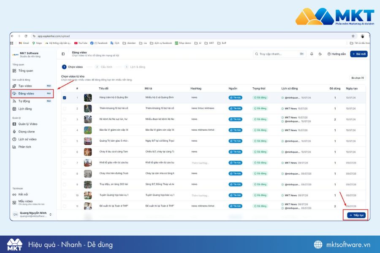Open YouTube bookmark in bookmarks bar

81,43
